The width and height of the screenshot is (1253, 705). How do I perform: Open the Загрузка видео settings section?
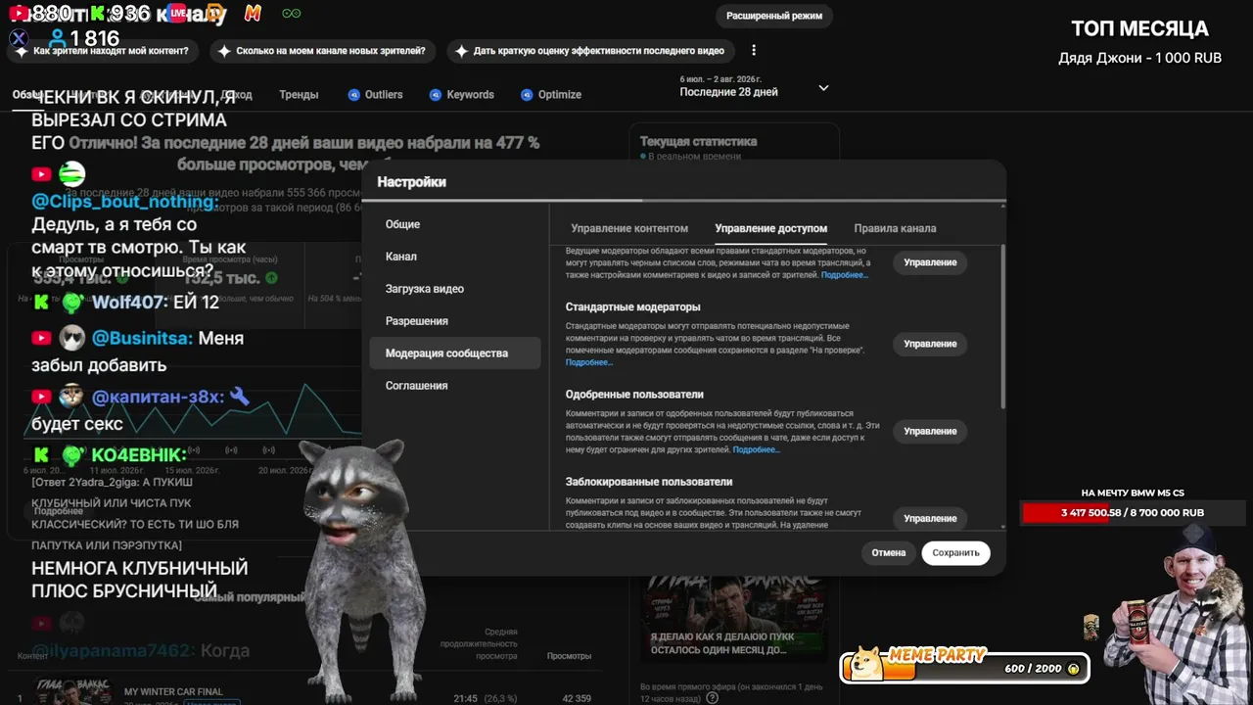click(x=454, y=289)
